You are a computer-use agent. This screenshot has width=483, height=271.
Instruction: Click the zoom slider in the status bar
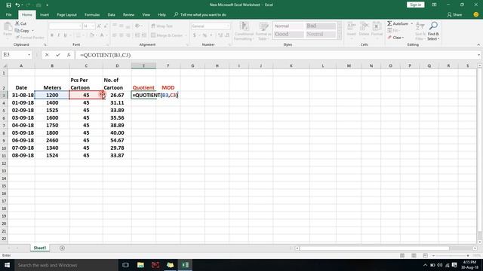[451, 255]
